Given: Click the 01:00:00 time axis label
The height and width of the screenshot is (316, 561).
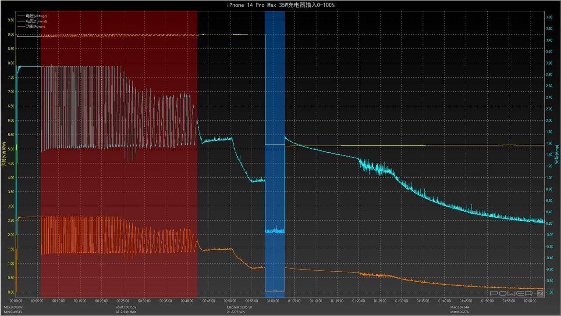Looking at the screenshot, I should [x=273, y=301].
